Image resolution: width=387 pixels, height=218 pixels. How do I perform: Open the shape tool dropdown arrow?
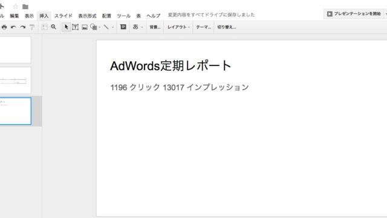(x=99, y=27)
